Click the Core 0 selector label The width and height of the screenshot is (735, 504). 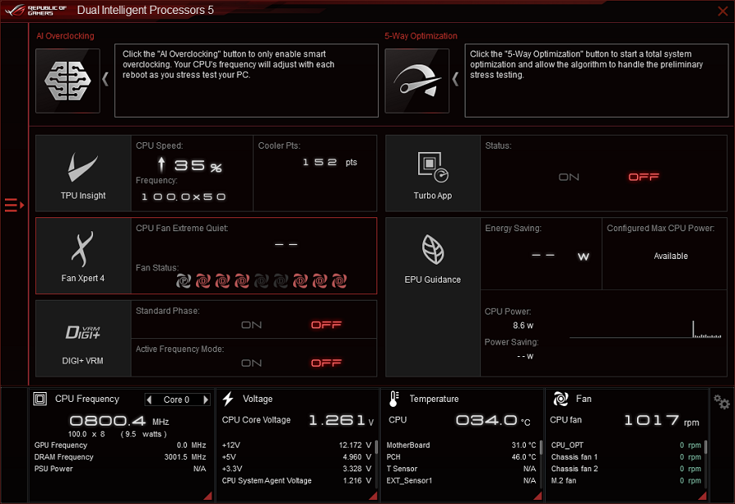click(x=176, y=400)
